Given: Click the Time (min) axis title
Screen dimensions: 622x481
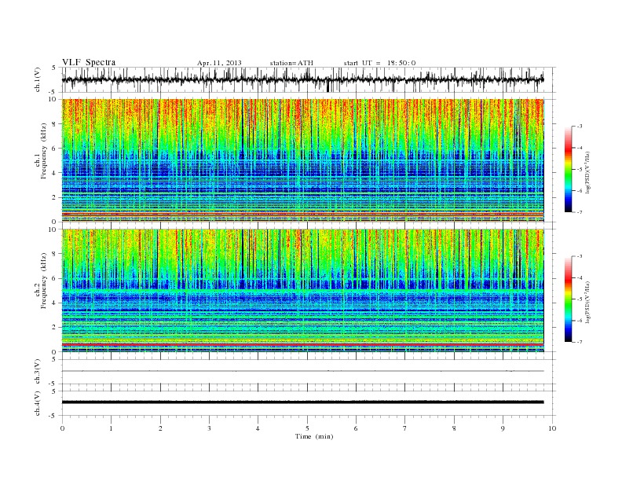Looking at the screenshot, I should tap(314, 436).
